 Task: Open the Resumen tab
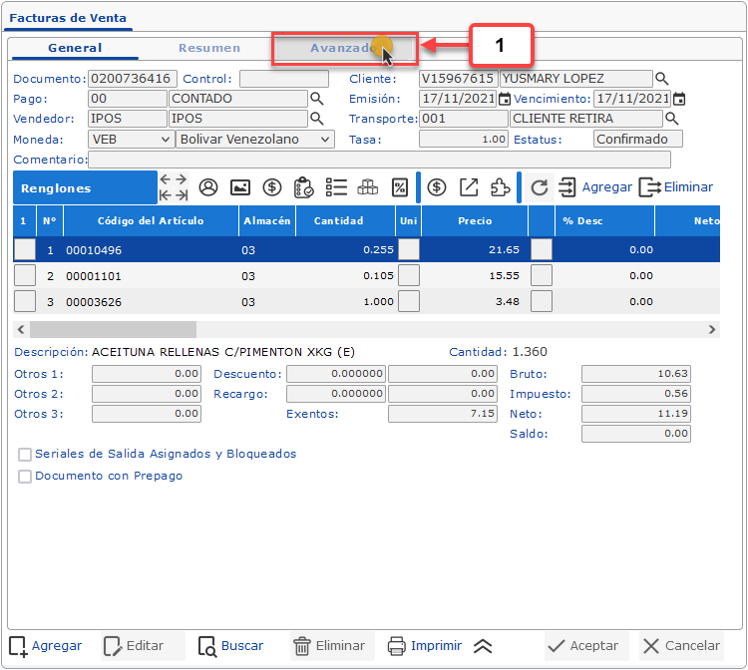[209, 48]
